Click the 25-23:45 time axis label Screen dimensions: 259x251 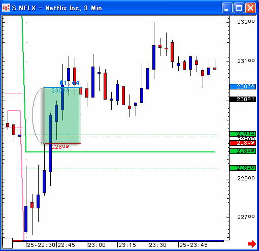click(x=193, y=245)
